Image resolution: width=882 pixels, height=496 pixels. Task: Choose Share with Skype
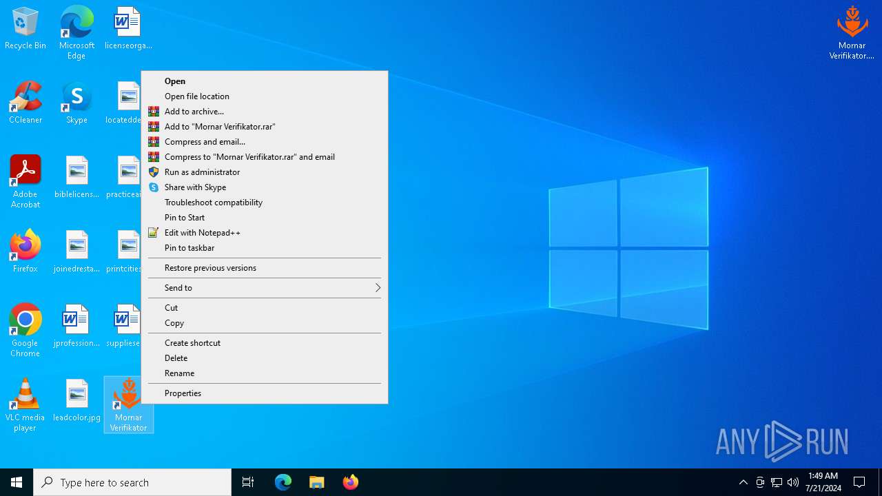coord(265,187)
